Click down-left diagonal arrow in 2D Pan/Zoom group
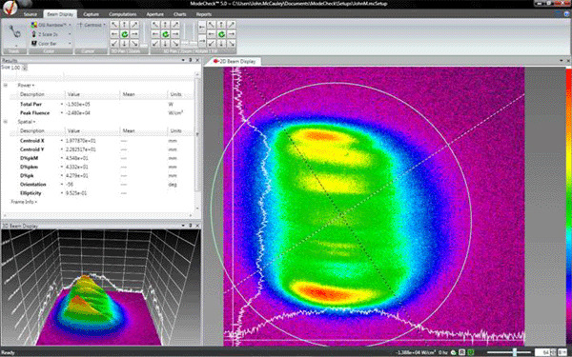The height and width of the screenshot is (357, 572). click(114, 44)
